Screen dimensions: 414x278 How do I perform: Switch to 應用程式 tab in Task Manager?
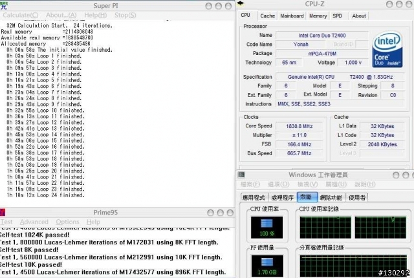tap(254, 198)
